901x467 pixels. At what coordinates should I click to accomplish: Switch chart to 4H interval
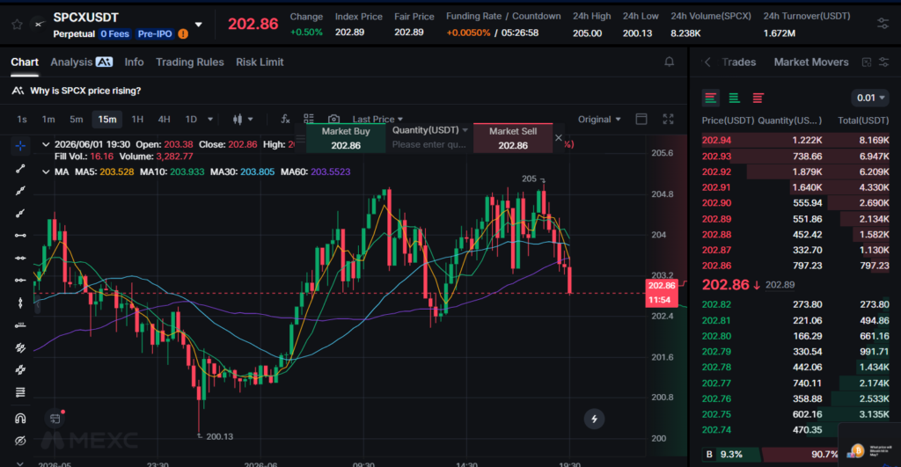(164, 119)
